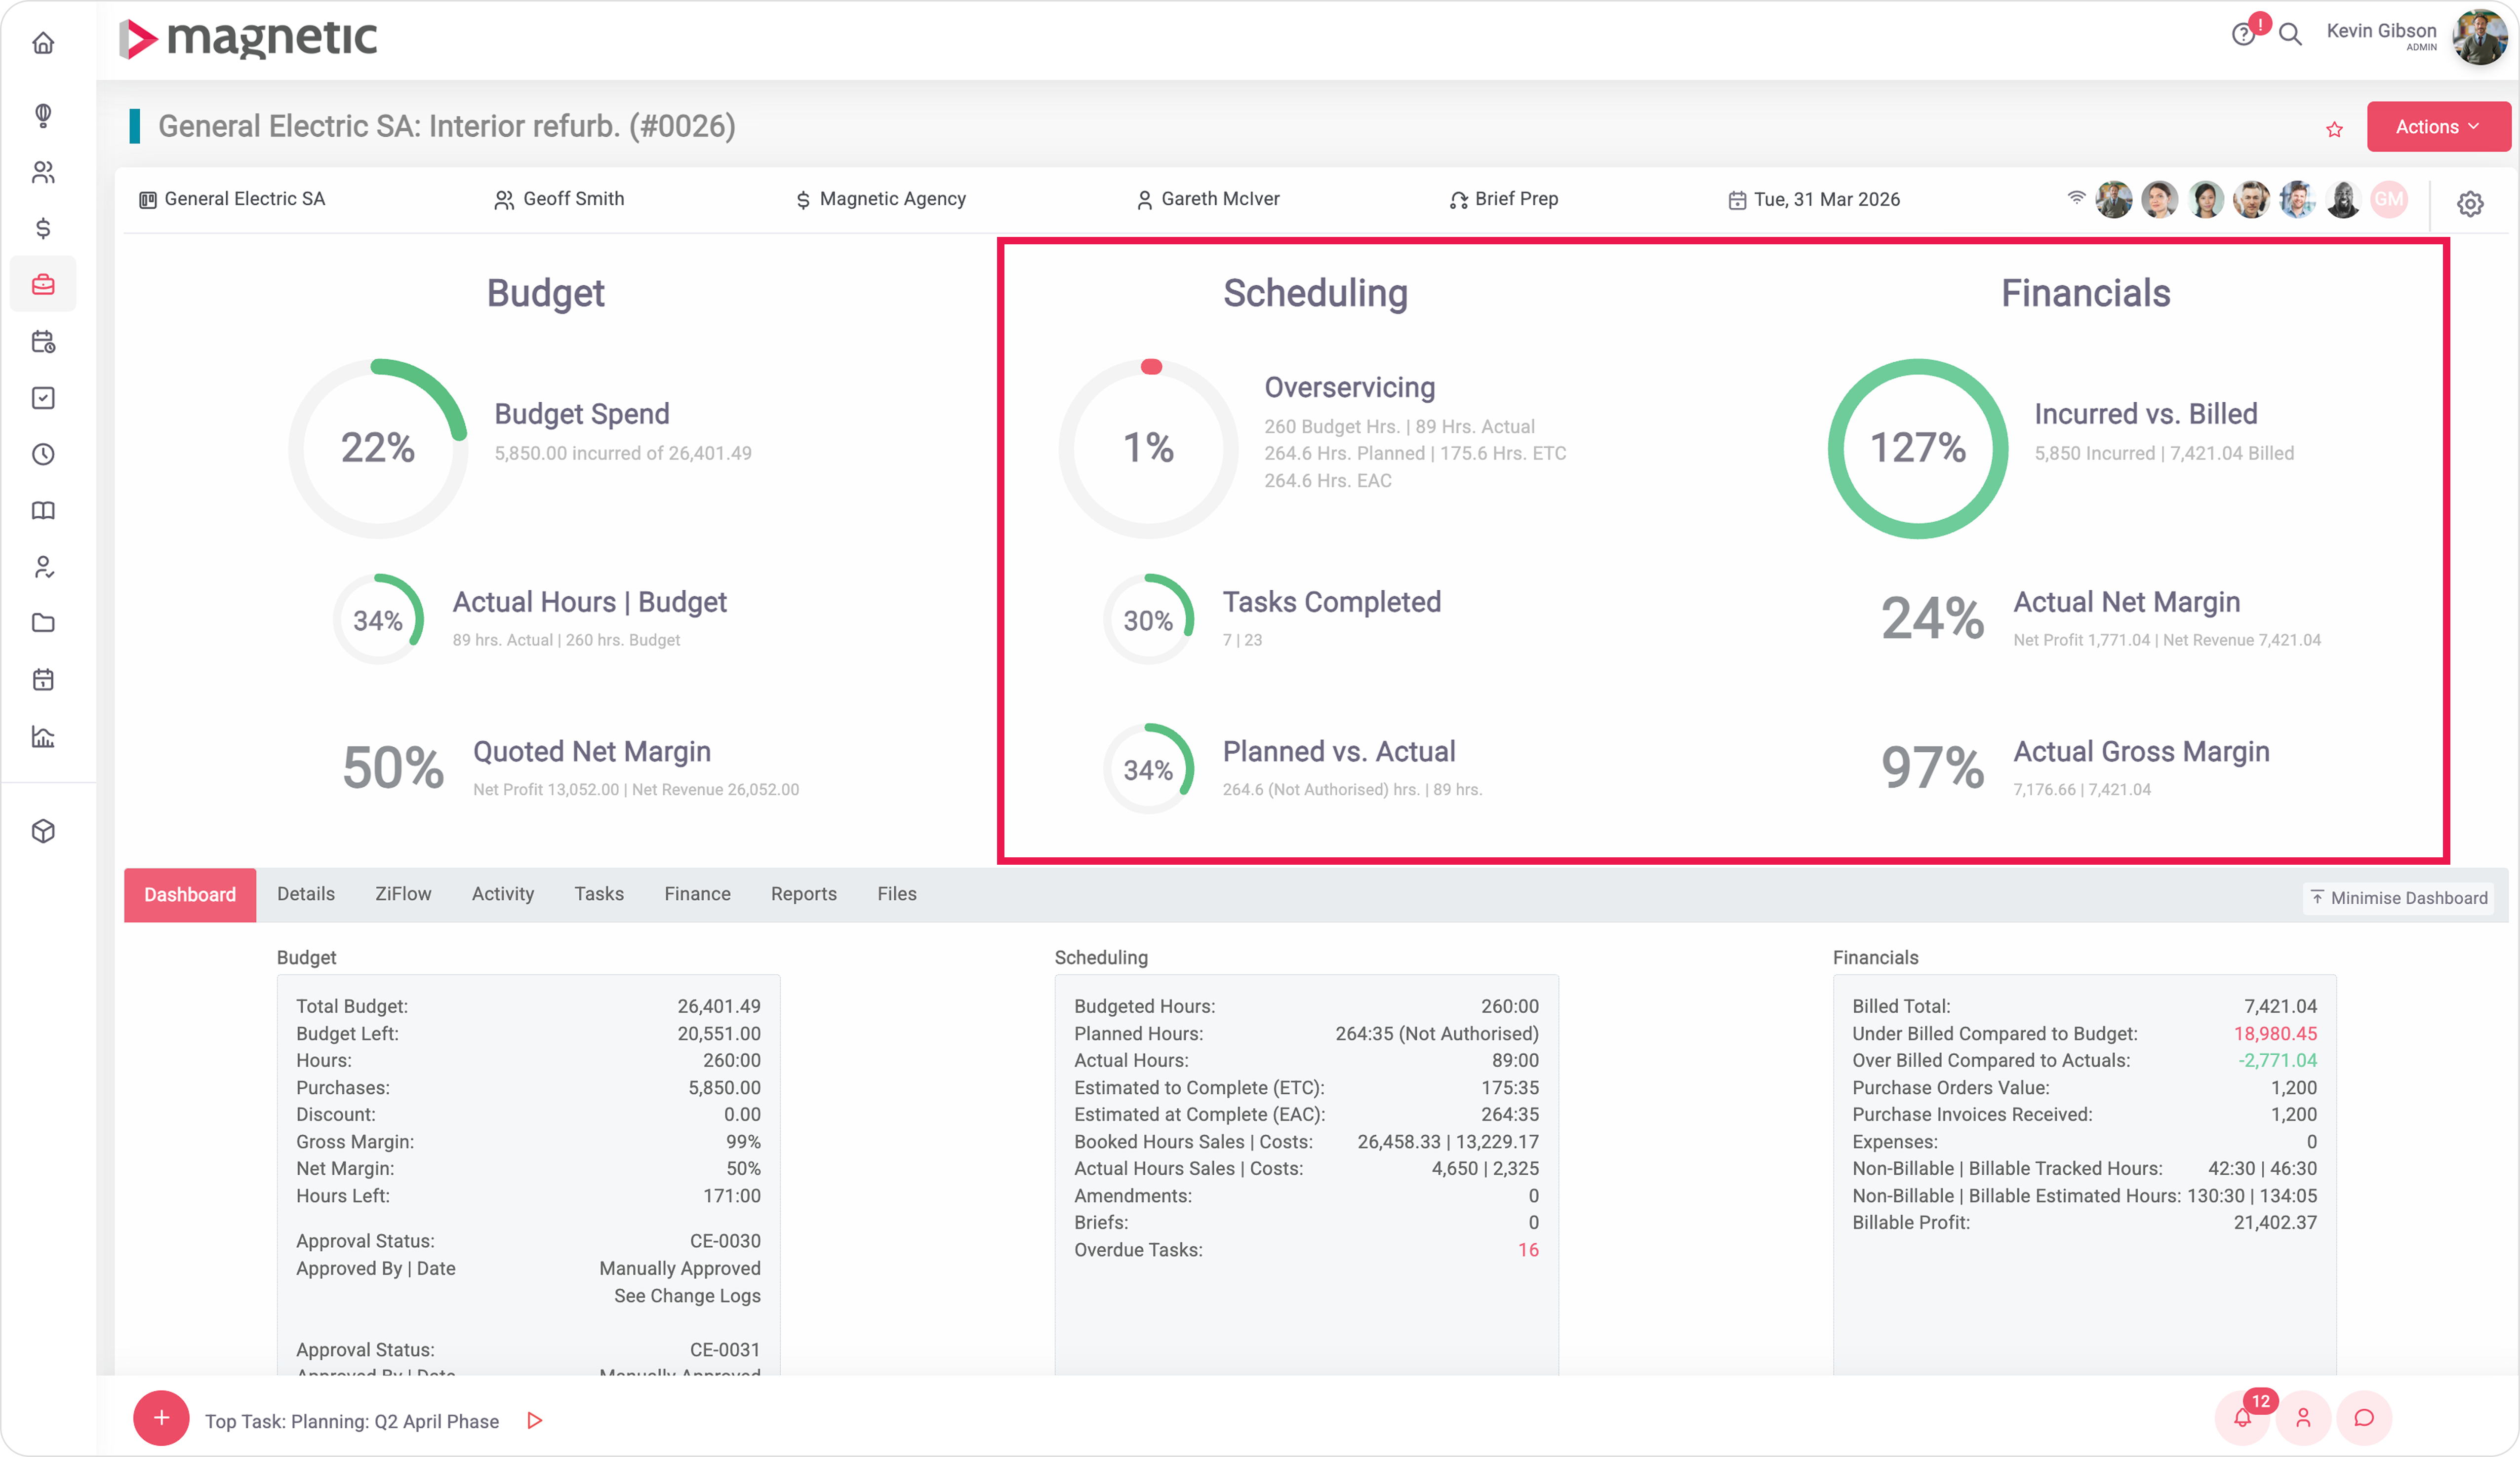Switch to the ZiFlow tab
Viewport: 2520px width, 1457px height.
pos(402,894)
